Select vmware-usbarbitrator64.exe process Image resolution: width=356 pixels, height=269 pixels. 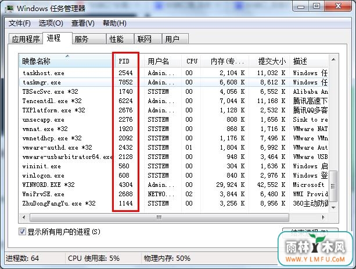tap(174, 157)
